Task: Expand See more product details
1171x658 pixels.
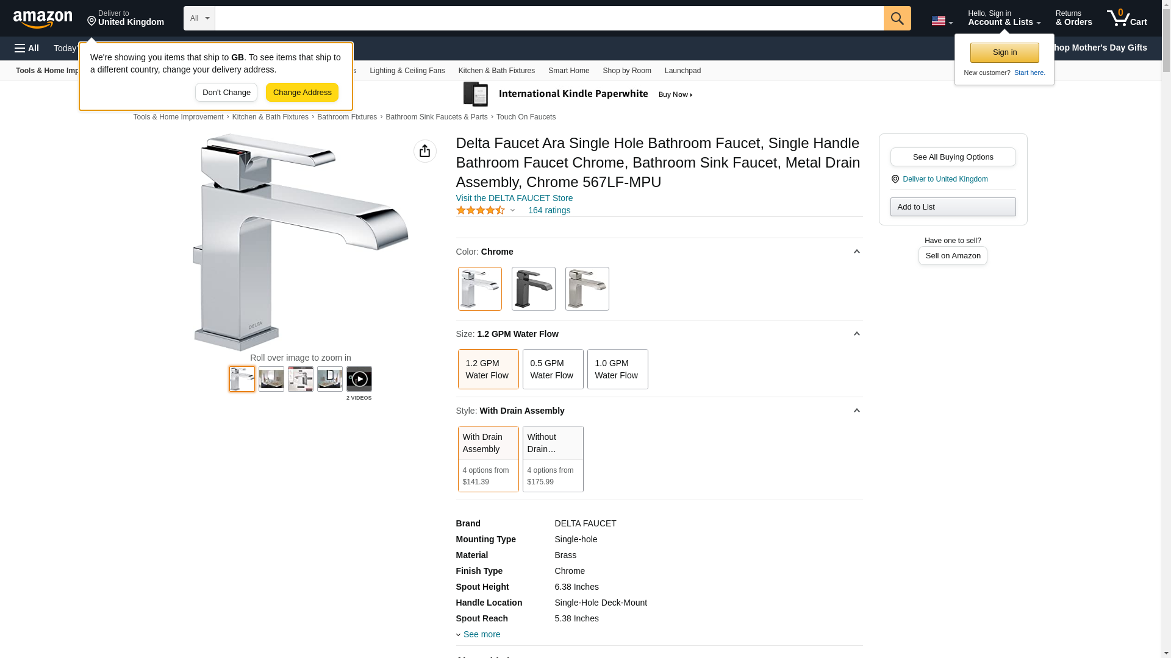Action: pos(481,634)
